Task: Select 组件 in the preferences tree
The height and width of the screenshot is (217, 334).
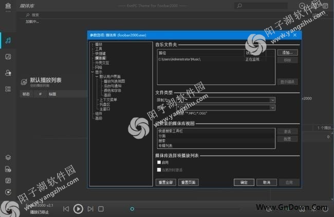Action: (x=99, y=114)
